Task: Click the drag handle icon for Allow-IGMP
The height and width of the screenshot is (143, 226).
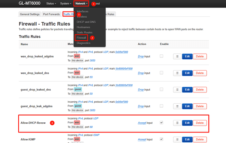Action: point(177,139)
